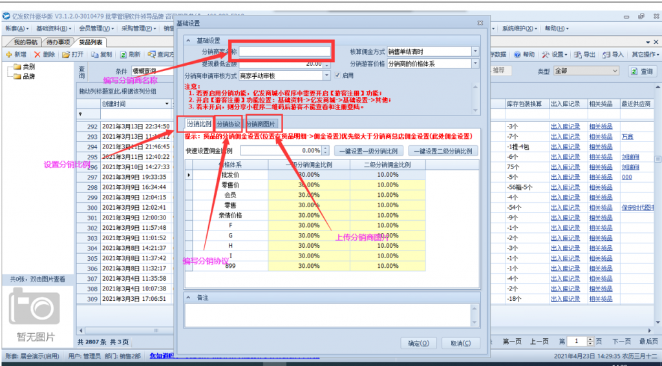Click the 查询方案 search scheme icon
Image resolution: width=662 pixels, height=366 pixels.
coord(151,54)
